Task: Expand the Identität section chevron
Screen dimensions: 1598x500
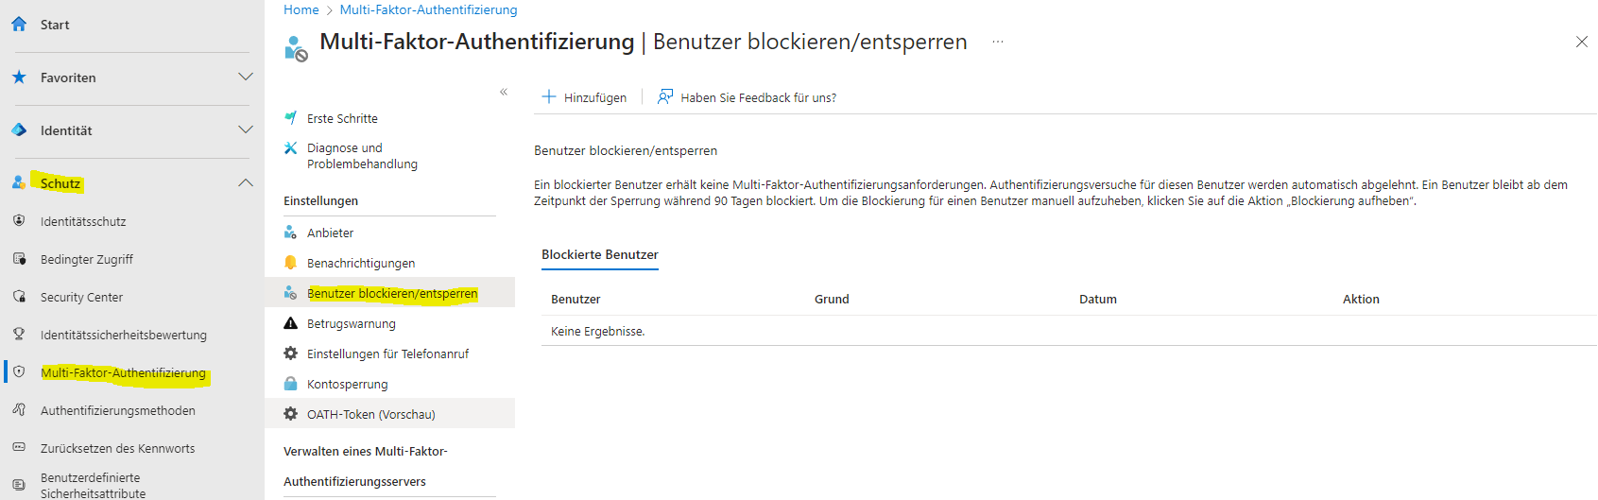Action: 246,130
